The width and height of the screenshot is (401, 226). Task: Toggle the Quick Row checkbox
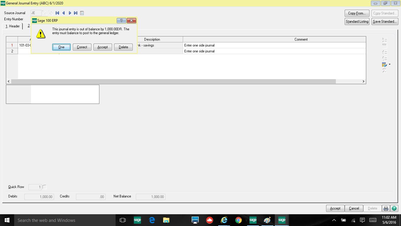45,187
